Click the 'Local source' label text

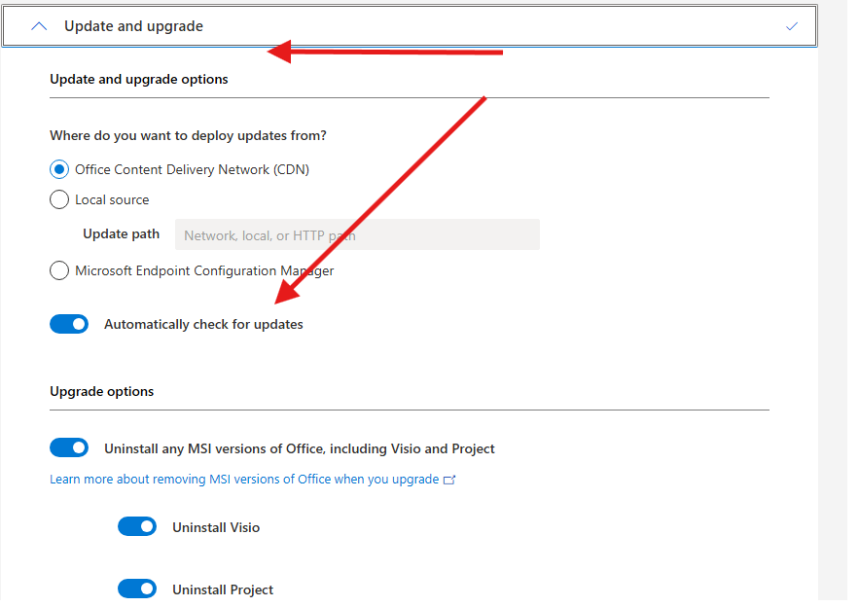[x=112, y=199]
